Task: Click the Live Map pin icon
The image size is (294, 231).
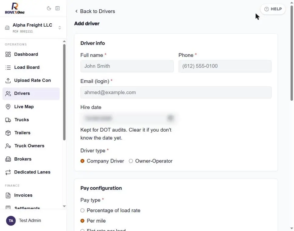Action: (x=8, y=107)
